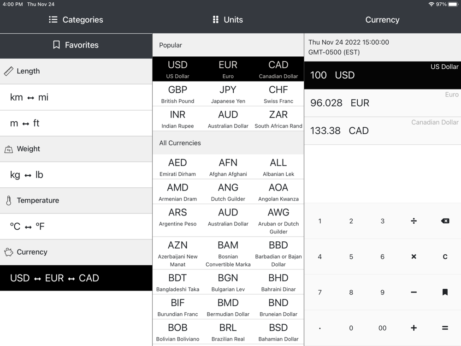461x346 pixels.
Task: Choose the °C to °F conversion
Action: pos(76,227)
